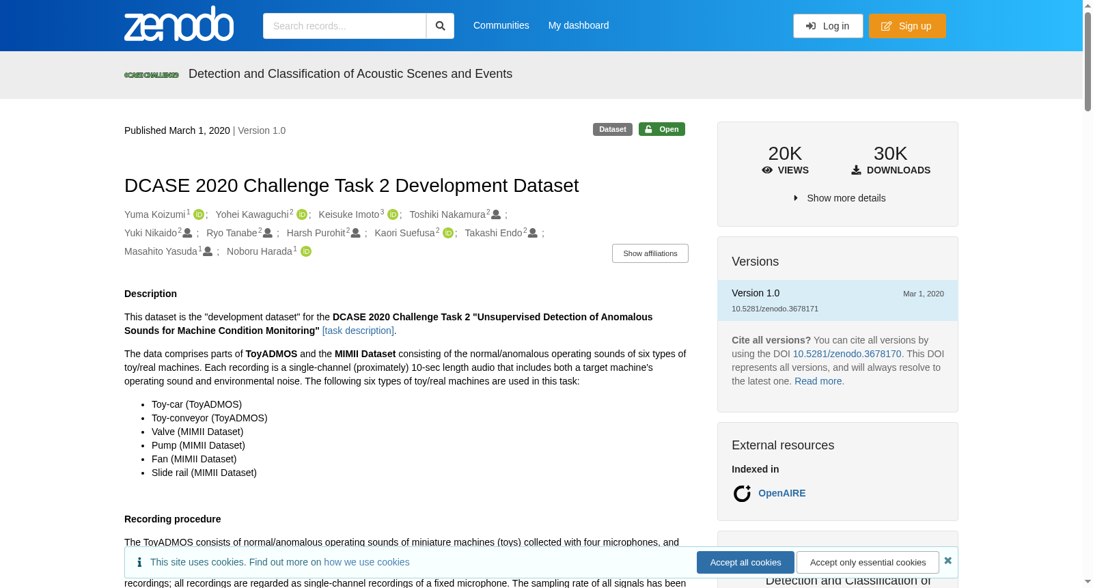The image size is (1093, 588).
Task: Click author name Harsh Purohit
Action: click(x=316, y=233)
